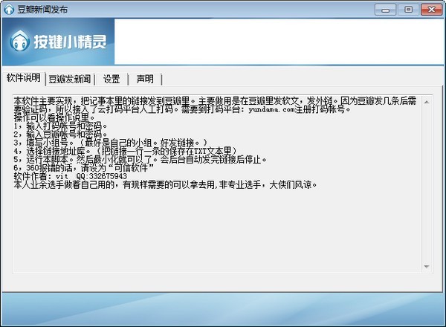Click the app icon in the title bar
Viewport: 446px width, 327px height.
(x=9, y=10)
